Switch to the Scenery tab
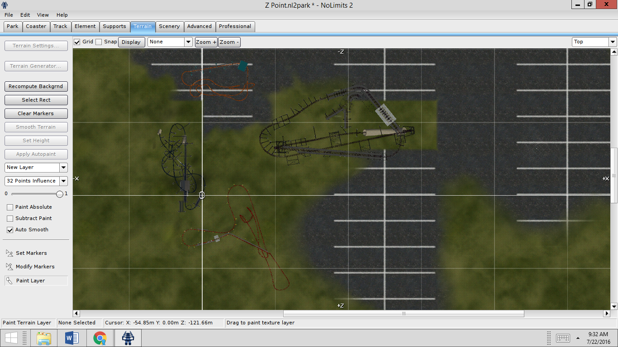This screenshot has width=618, height=347. click(169, 27)
